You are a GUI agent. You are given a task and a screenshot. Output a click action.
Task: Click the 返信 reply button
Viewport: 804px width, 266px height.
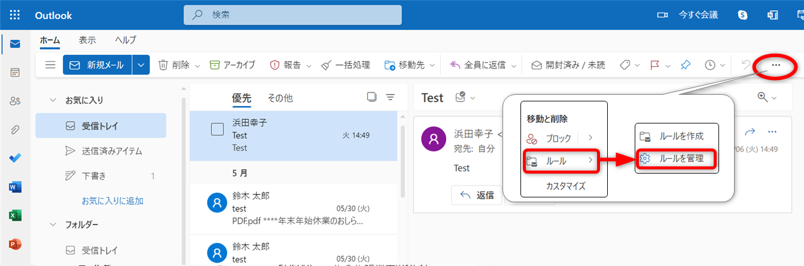(477, 194)
